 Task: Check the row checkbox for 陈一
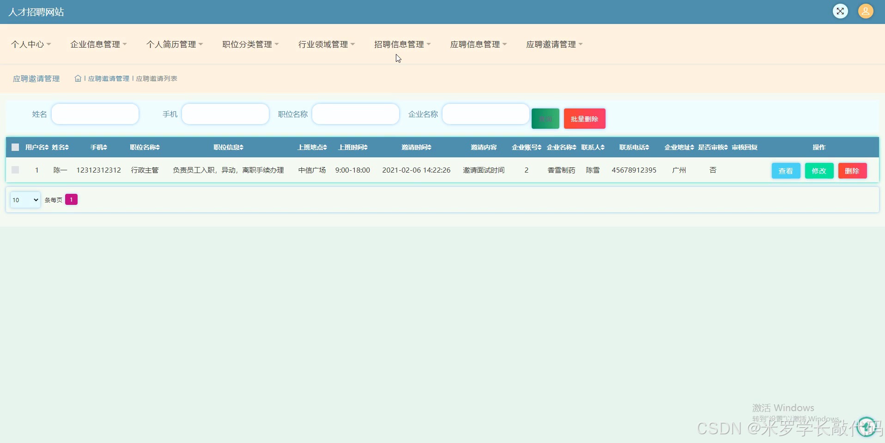tap(15, 170)
